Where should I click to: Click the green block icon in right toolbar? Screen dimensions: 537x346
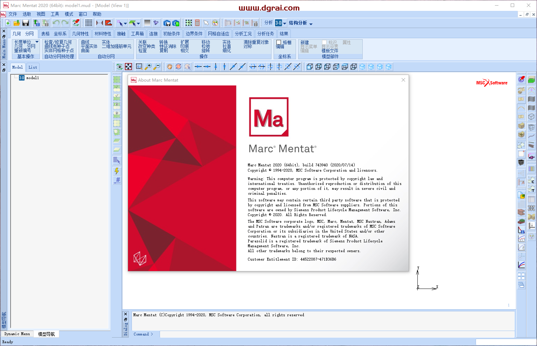coord(531,80)
